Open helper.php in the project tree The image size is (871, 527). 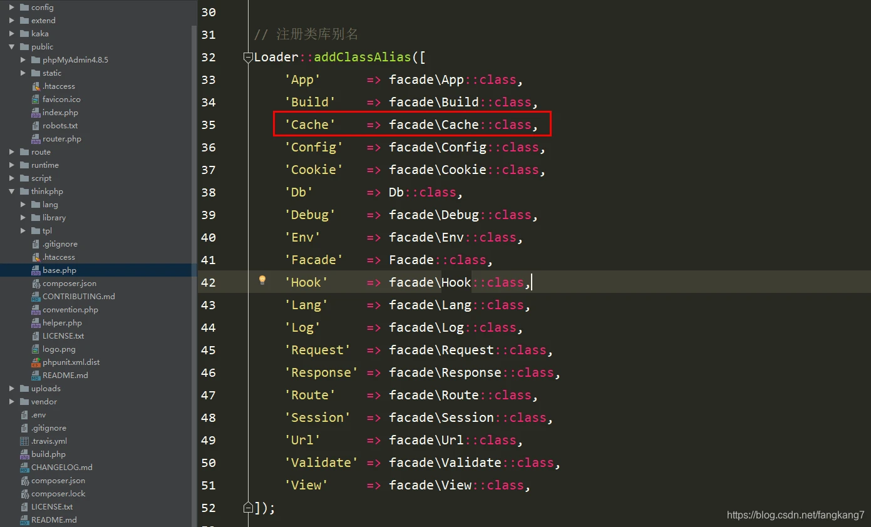point(62,323)
